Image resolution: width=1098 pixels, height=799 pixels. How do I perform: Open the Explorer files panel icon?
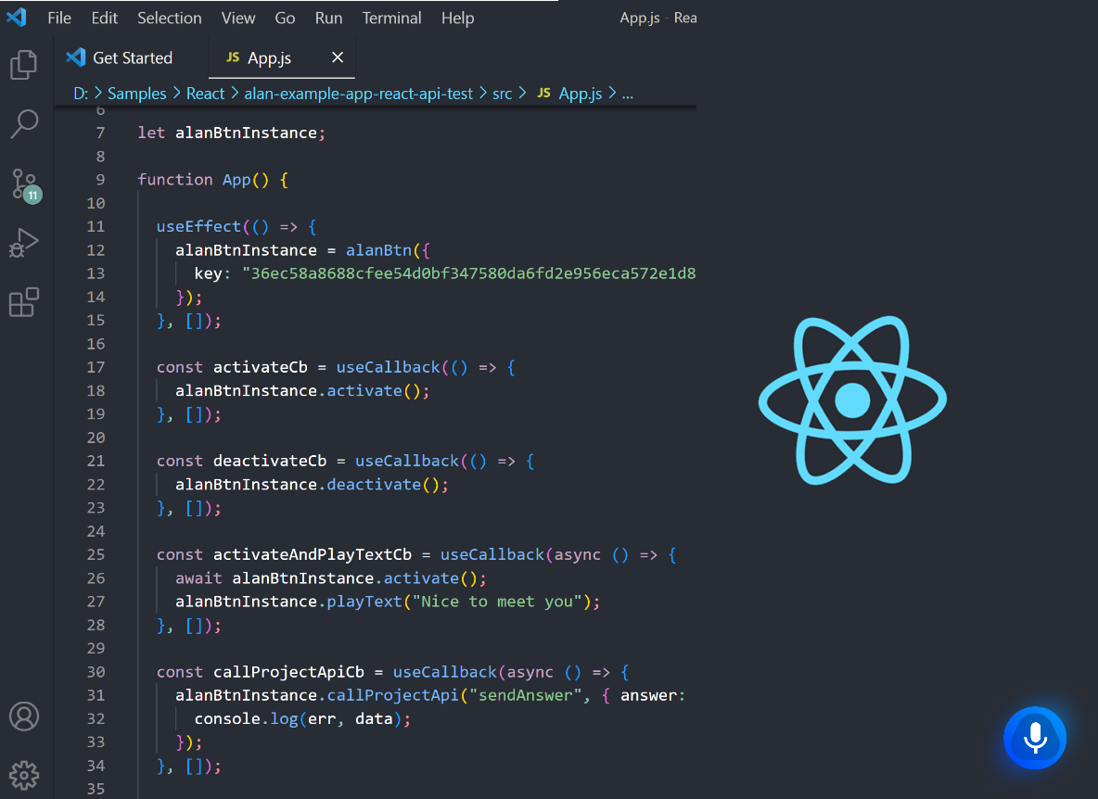point(24,64)
